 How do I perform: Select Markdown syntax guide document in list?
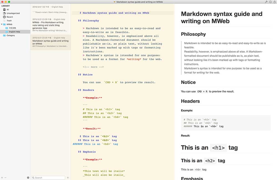click(x=50, y=42)
